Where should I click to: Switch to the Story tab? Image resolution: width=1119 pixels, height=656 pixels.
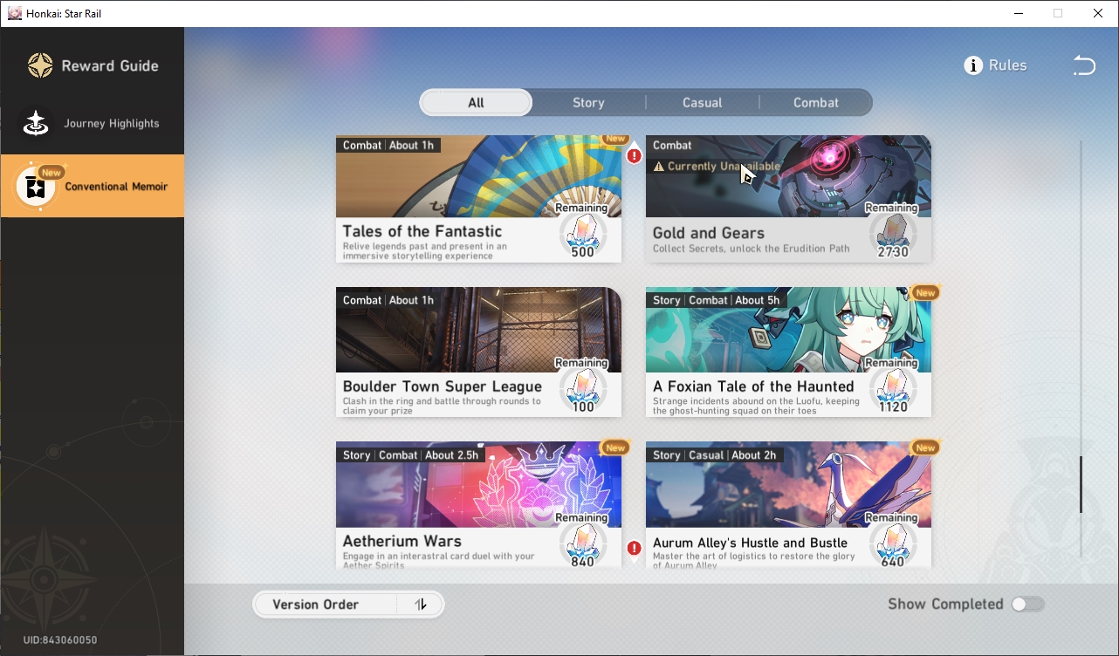click(x=588, y=103)
